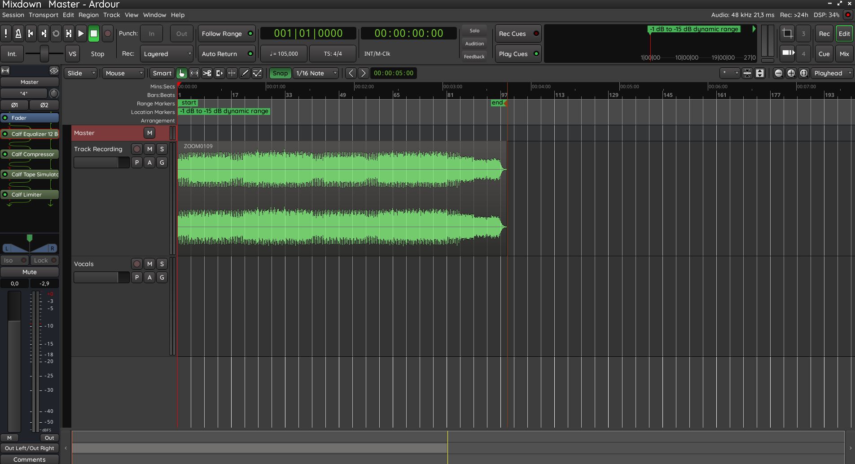Toggle Snap to grid
Viewport: 855px width, 464px height.
pos(280,73)
